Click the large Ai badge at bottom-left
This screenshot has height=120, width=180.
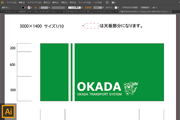[8, 112]
